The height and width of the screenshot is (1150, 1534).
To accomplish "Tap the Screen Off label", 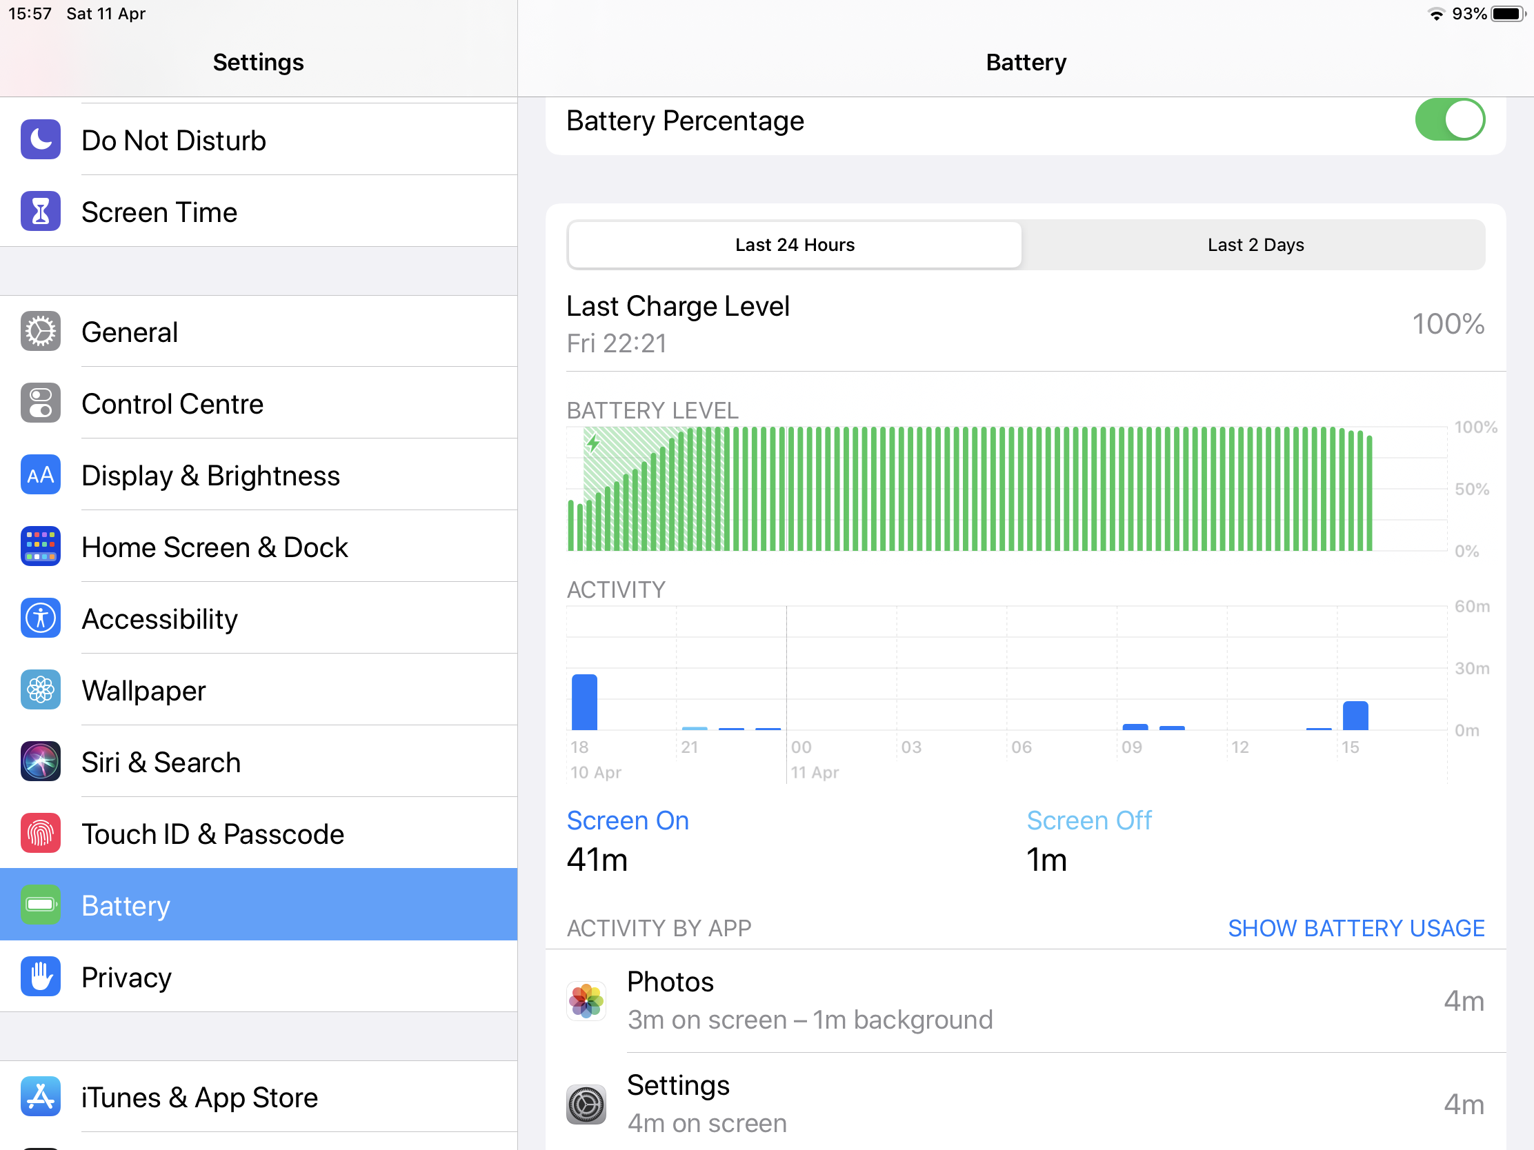I will pyautogui.click(x=1089, y=820).
